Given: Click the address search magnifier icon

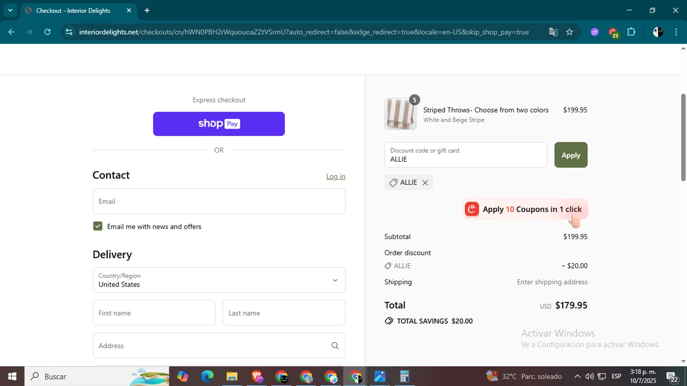Looking at the screenshot, I should pyautogui.click(x=335, y=346).
